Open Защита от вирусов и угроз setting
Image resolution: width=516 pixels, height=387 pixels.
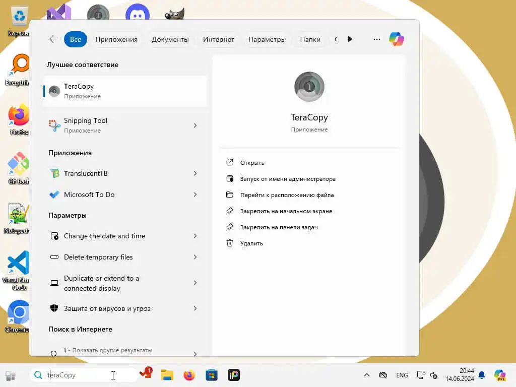[125, 308]
